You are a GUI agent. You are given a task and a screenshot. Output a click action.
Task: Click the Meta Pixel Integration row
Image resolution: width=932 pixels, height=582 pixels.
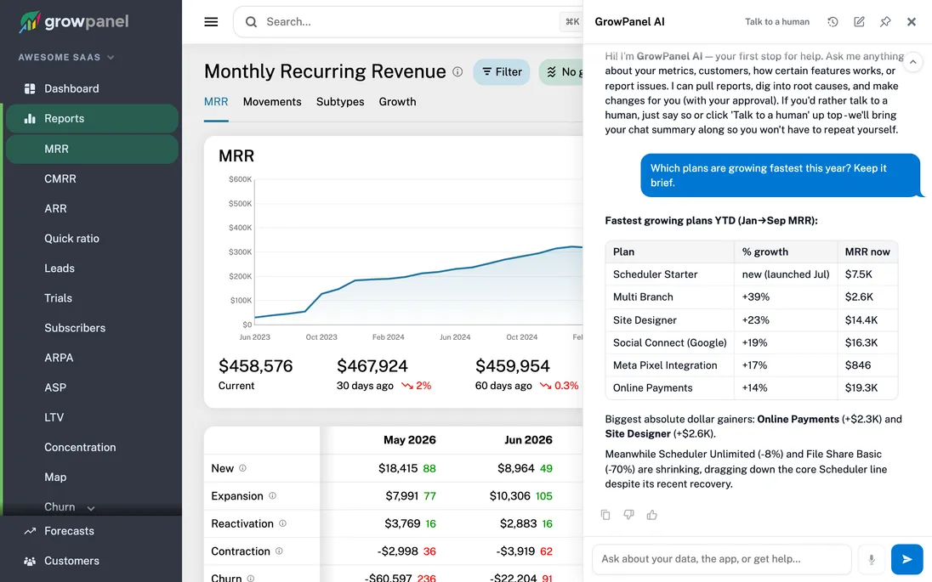pyautogui.click(x=752, y=365)
